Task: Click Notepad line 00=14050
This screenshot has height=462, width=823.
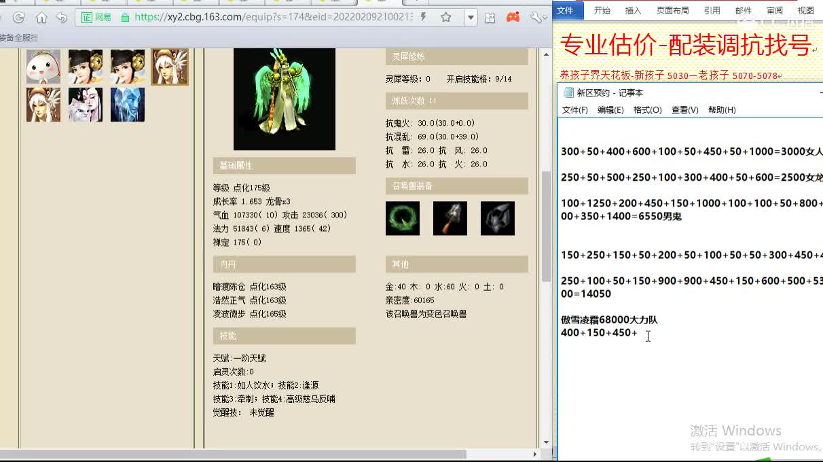Action: (586, 294)
